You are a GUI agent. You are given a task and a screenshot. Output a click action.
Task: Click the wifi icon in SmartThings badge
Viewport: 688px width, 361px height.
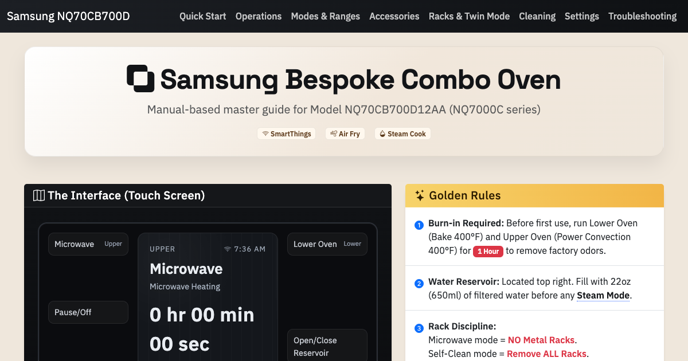pos(265,134)
